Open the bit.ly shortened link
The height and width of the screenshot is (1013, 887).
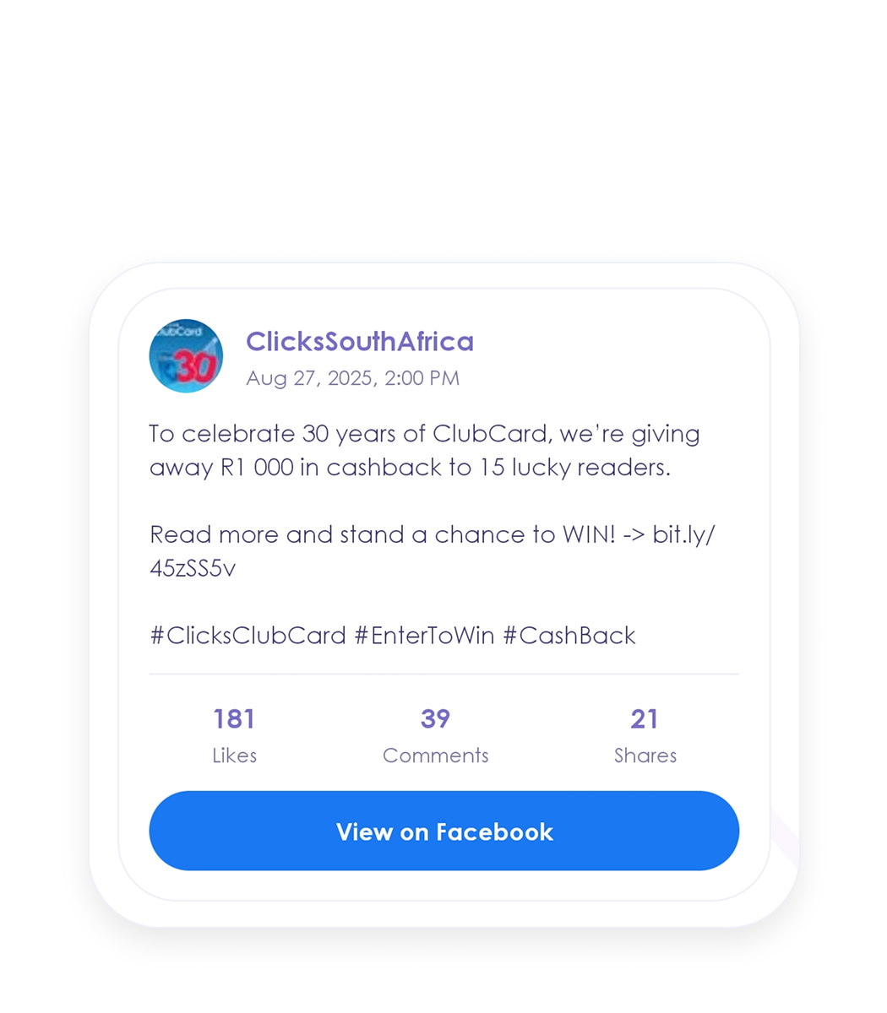click(x=683, y=534)
